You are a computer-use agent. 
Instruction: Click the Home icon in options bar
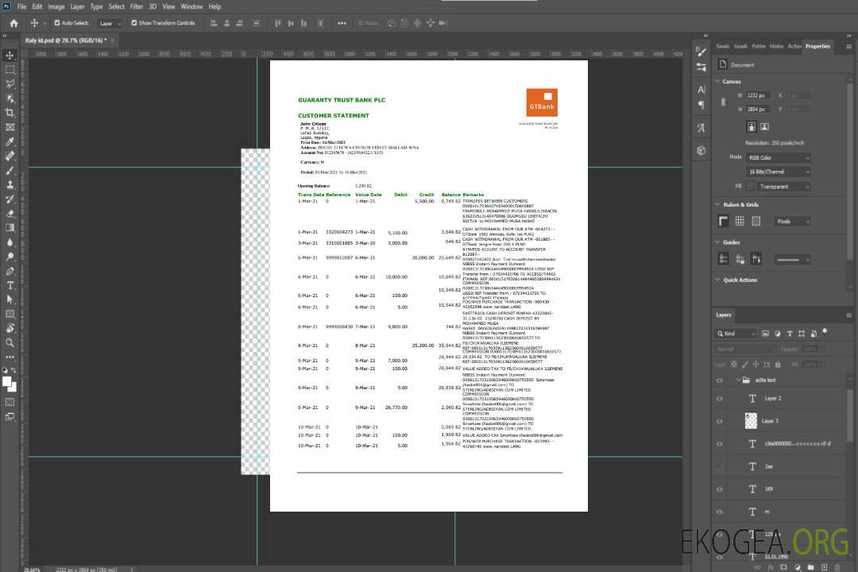coord(14,23)
